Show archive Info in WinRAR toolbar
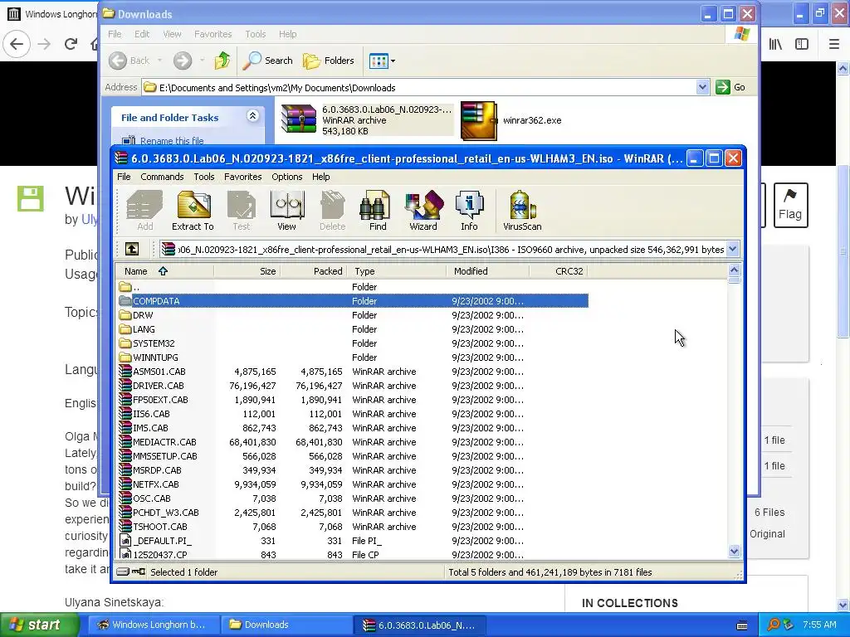 [x=470, y=211]
